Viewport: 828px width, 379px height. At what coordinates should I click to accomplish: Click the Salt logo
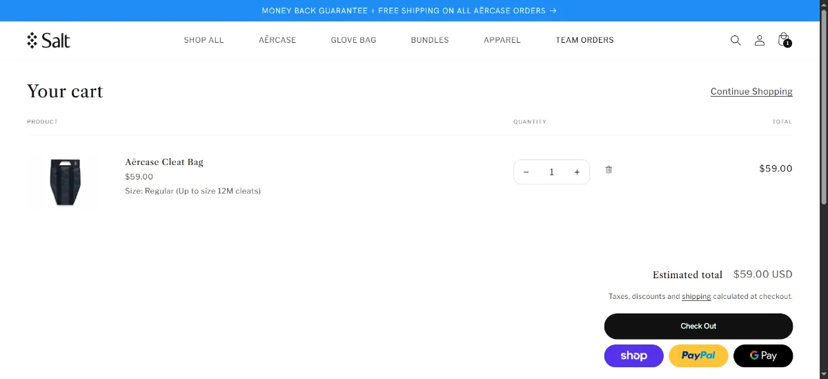[49, 40]
